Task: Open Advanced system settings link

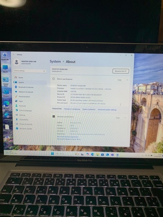Action: [107, 109]
